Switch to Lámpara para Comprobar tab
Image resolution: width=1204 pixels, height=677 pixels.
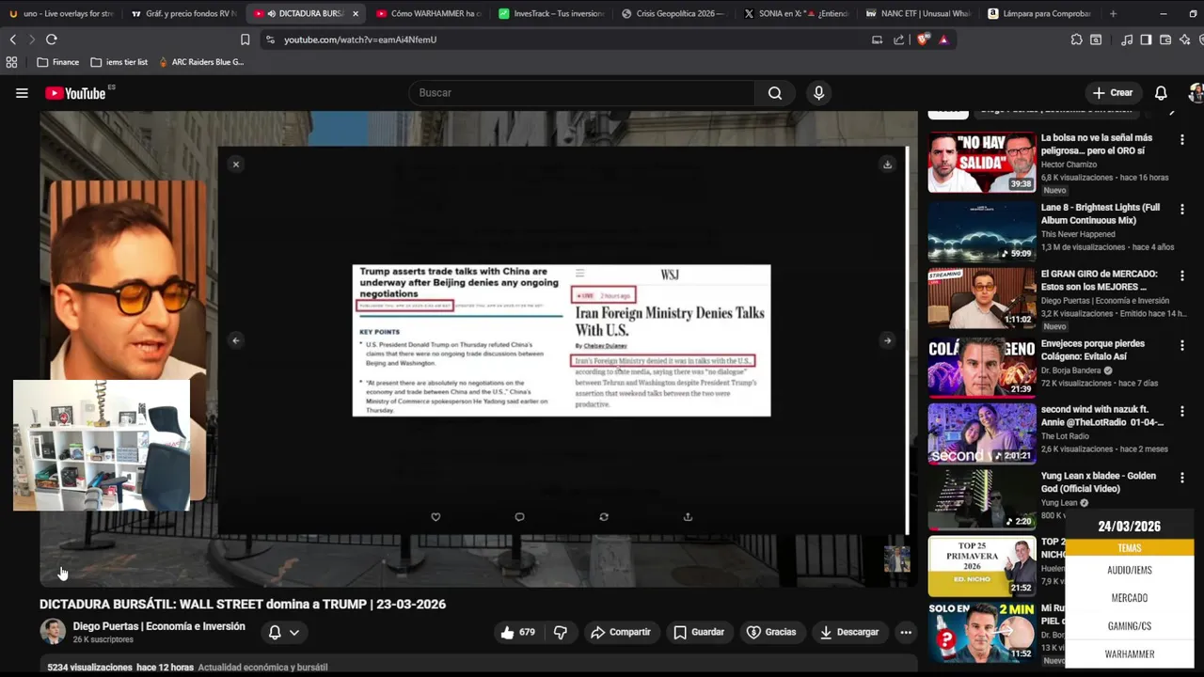[x=1039, y=14]
